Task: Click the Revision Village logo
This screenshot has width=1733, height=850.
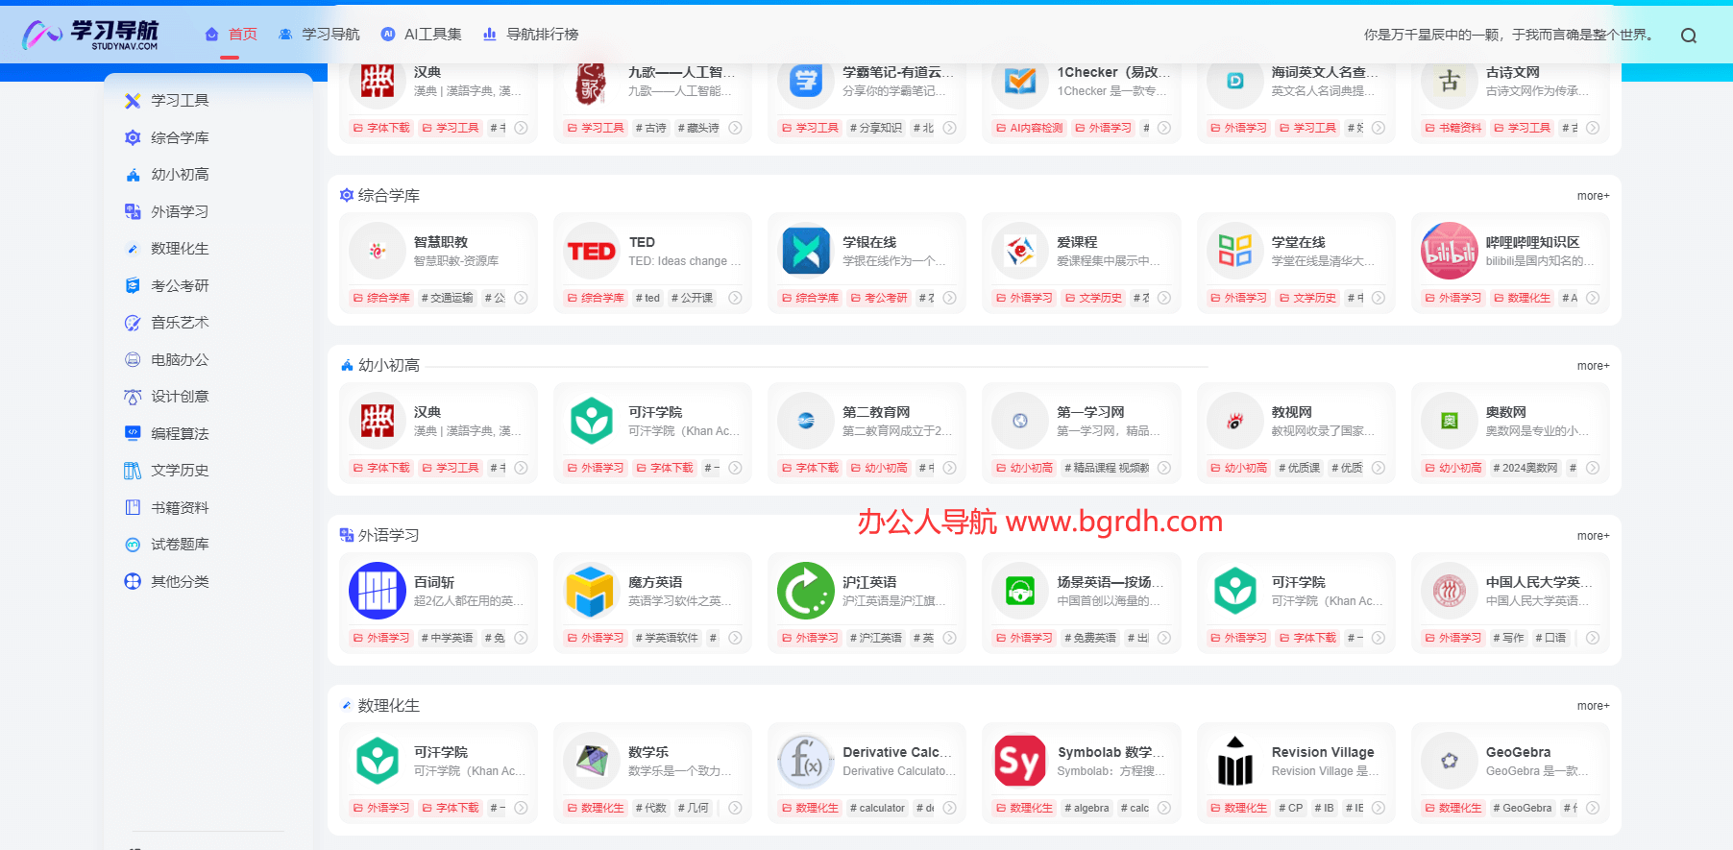Action: (1234, 762)
